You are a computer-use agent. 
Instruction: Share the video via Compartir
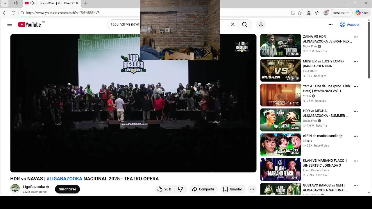(203, 189)
